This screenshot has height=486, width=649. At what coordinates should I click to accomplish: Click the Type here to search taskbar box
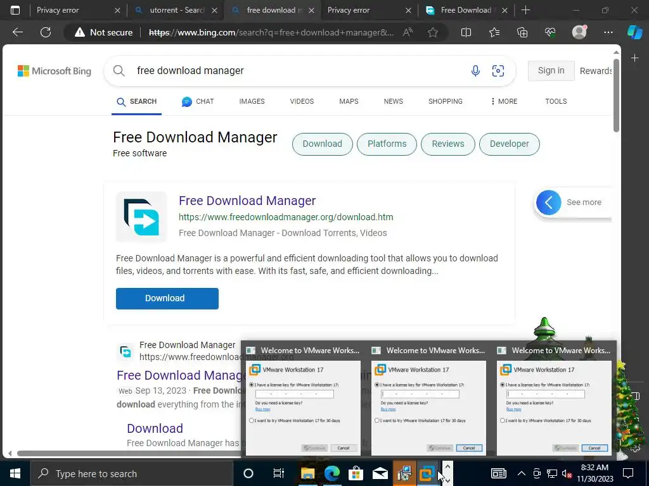pyautogui.click(x=132, y=473)
